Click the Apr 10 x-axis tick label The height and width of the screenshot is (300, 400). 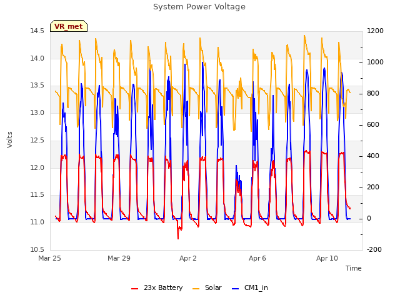(x=327, y=258)
